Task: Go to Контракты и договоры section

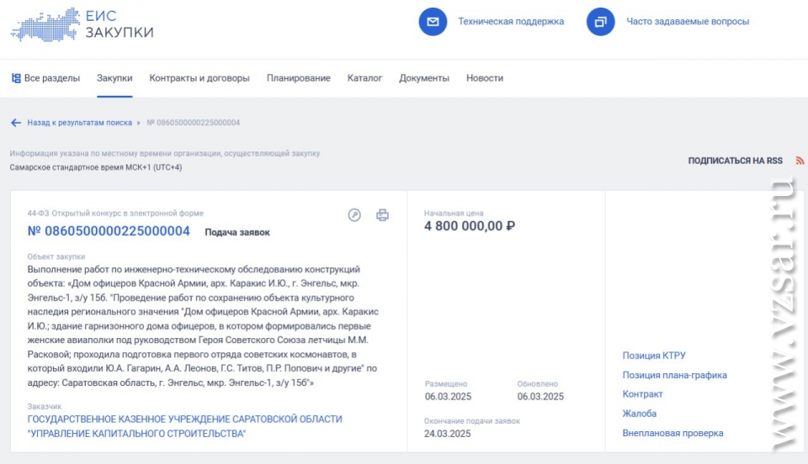Action: coord(199,78)
